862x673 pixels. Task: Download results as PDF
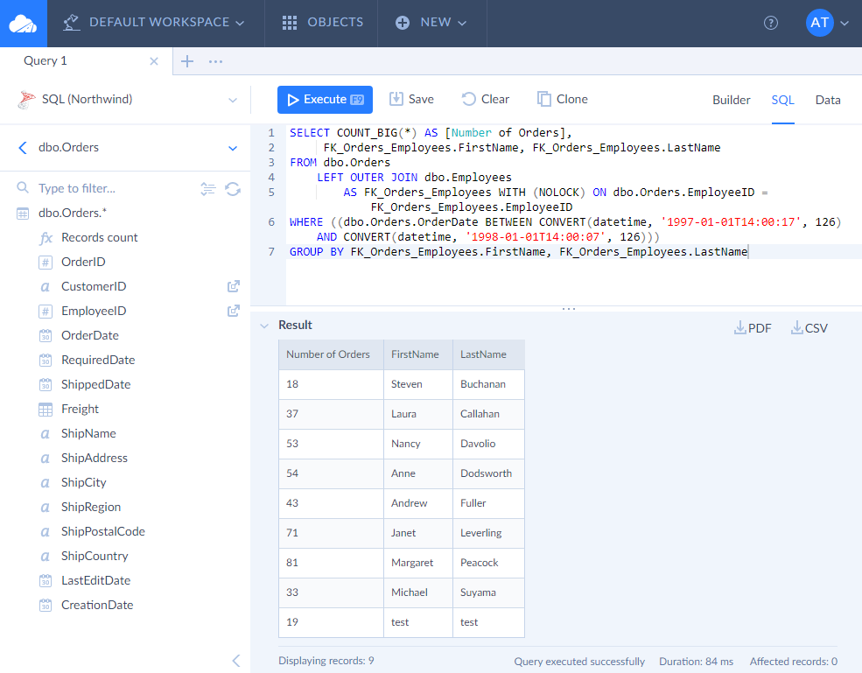(x=753, y=327)
